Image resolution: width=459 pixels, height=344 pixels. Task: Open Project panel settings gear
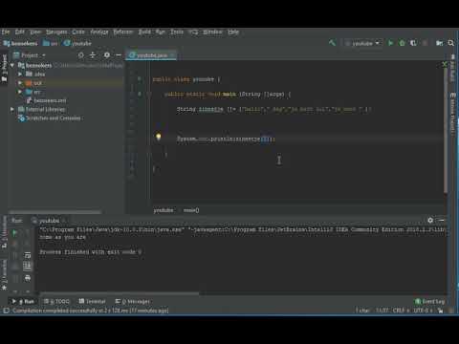pos(107,55)
